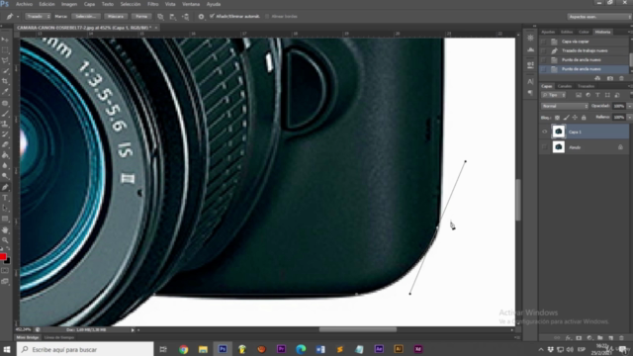Toggle Alinear bordes checkbox

[267, 17]
